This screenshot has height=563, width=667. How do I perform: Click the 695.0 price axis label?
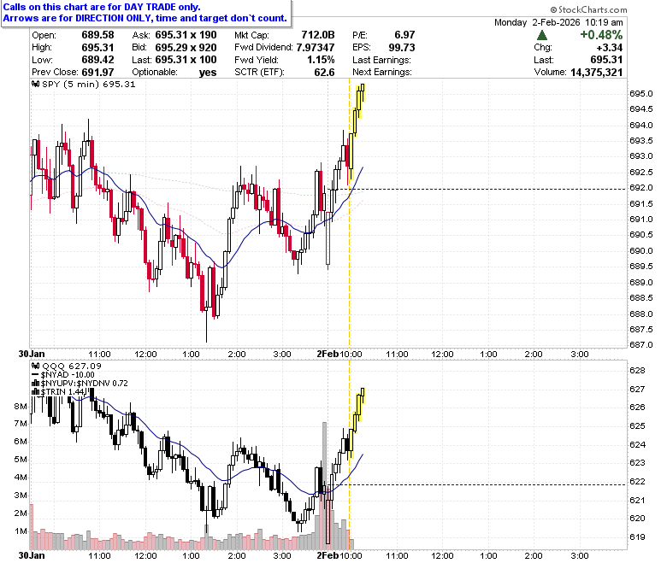tap(641, 94)
